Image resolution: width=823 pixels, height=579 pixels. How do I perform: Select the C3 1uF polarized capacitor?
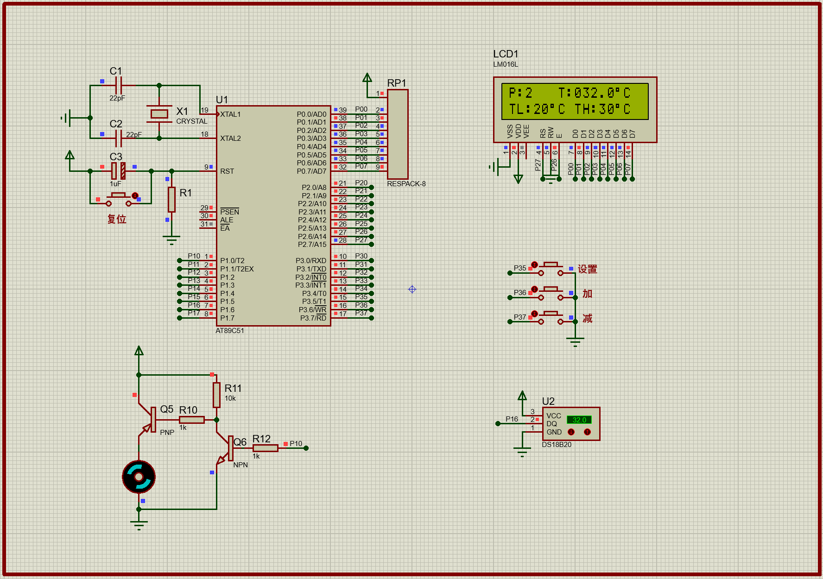(x=118, y=171)
